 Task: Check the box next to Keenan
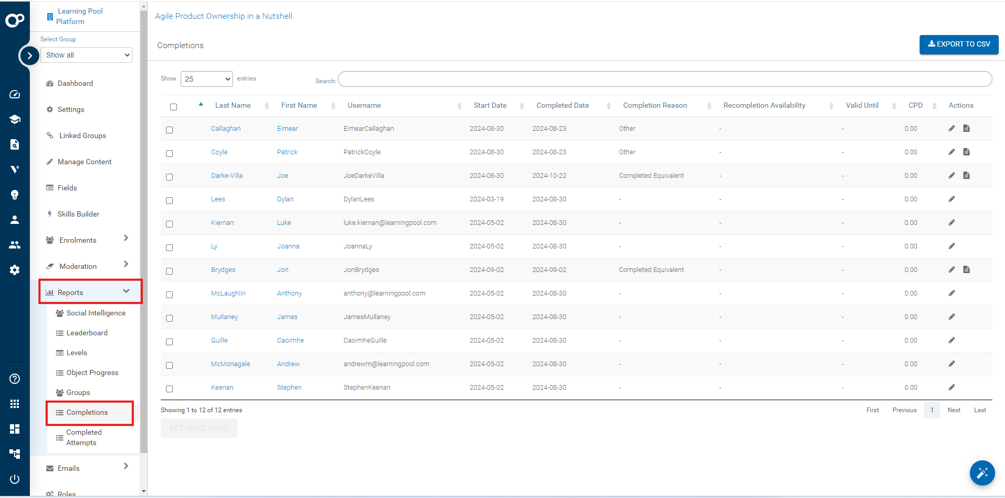(169, 389)
